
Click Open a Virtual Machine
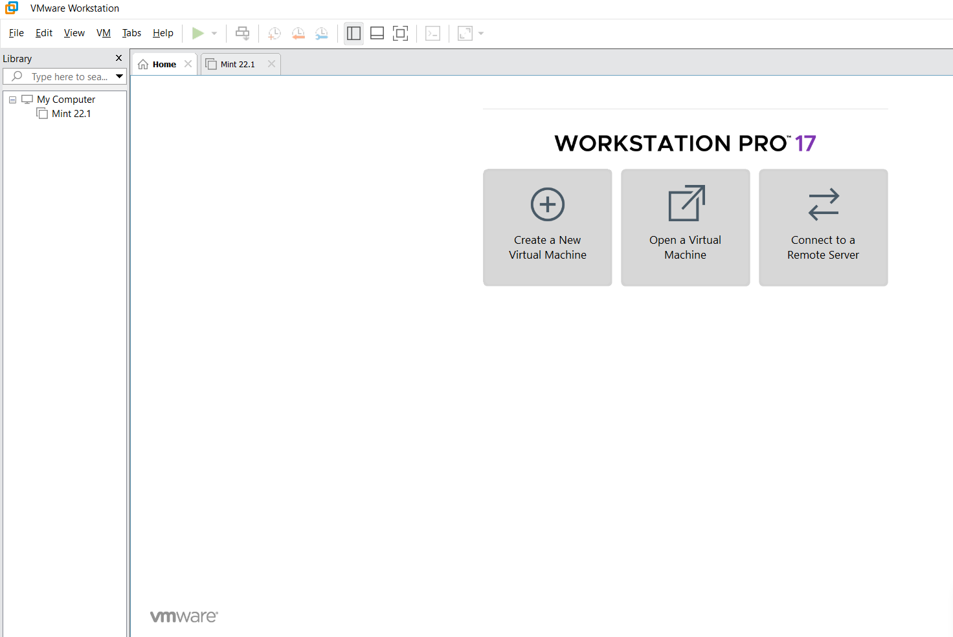[x=686, y=228]
